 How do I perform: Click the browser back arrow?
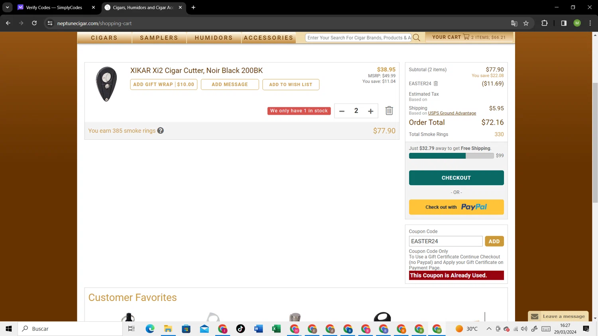click(8, 23)
